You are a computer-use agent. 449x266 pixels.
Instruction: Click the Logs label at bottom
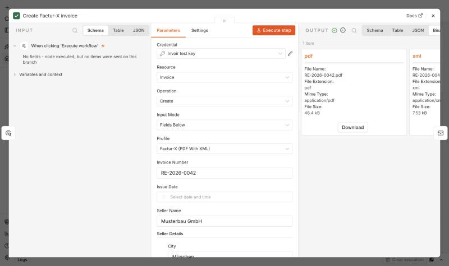[22, 260]
